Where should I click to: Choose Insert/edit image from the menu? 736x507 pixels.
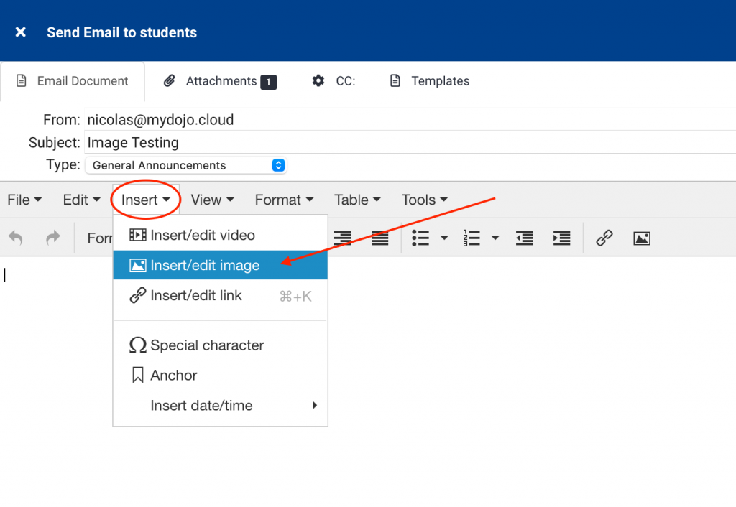click(204, 265)
